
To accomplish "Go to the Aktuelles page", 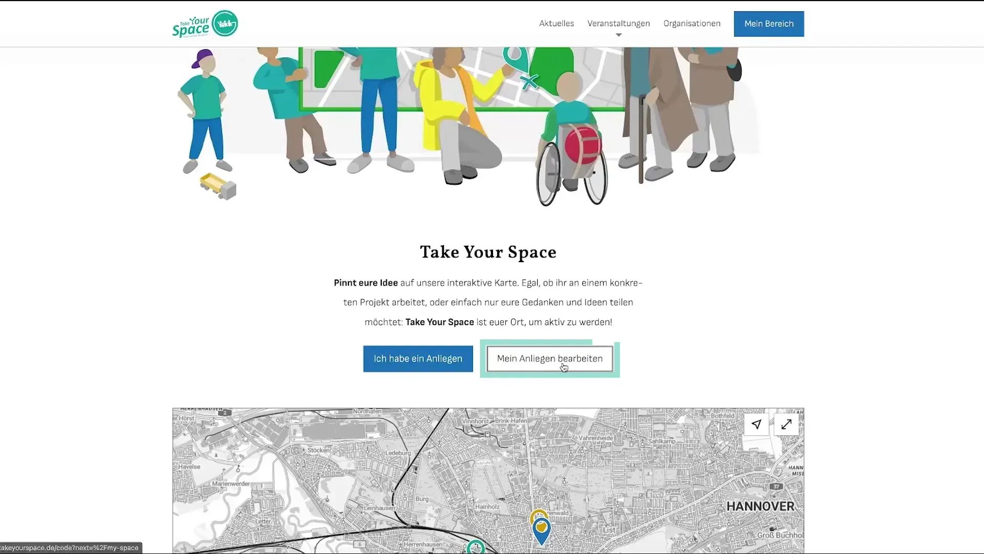I will 557,24.
